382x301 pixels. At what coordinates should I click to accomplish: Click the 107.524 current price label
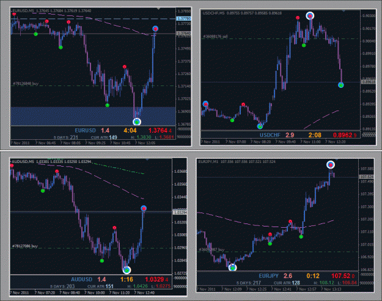coord(367,177)
